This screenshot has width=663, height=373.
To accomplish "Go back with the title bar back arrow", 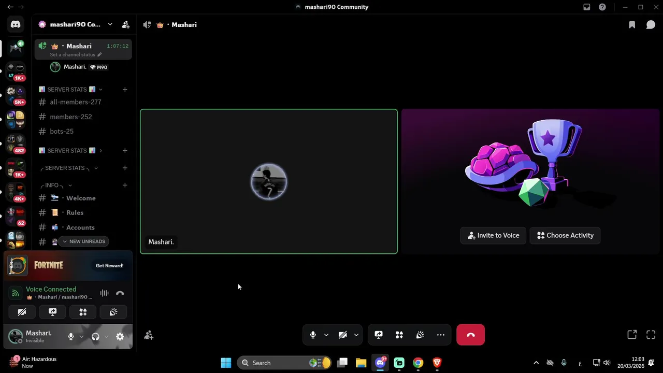I will tap(10, 7).
